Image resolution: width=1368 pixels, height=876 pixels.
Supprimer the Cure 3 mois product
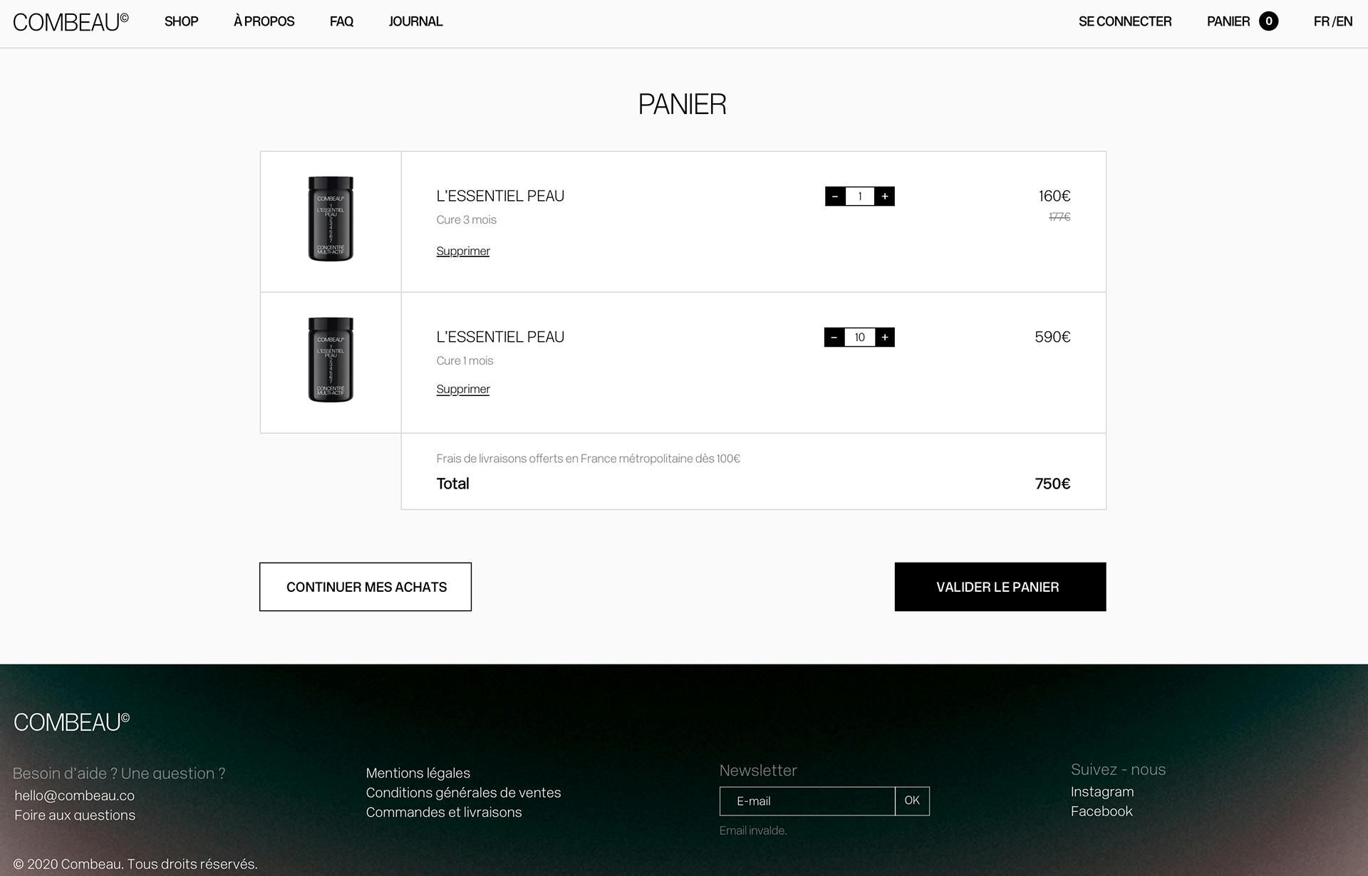tap(463, 251)
